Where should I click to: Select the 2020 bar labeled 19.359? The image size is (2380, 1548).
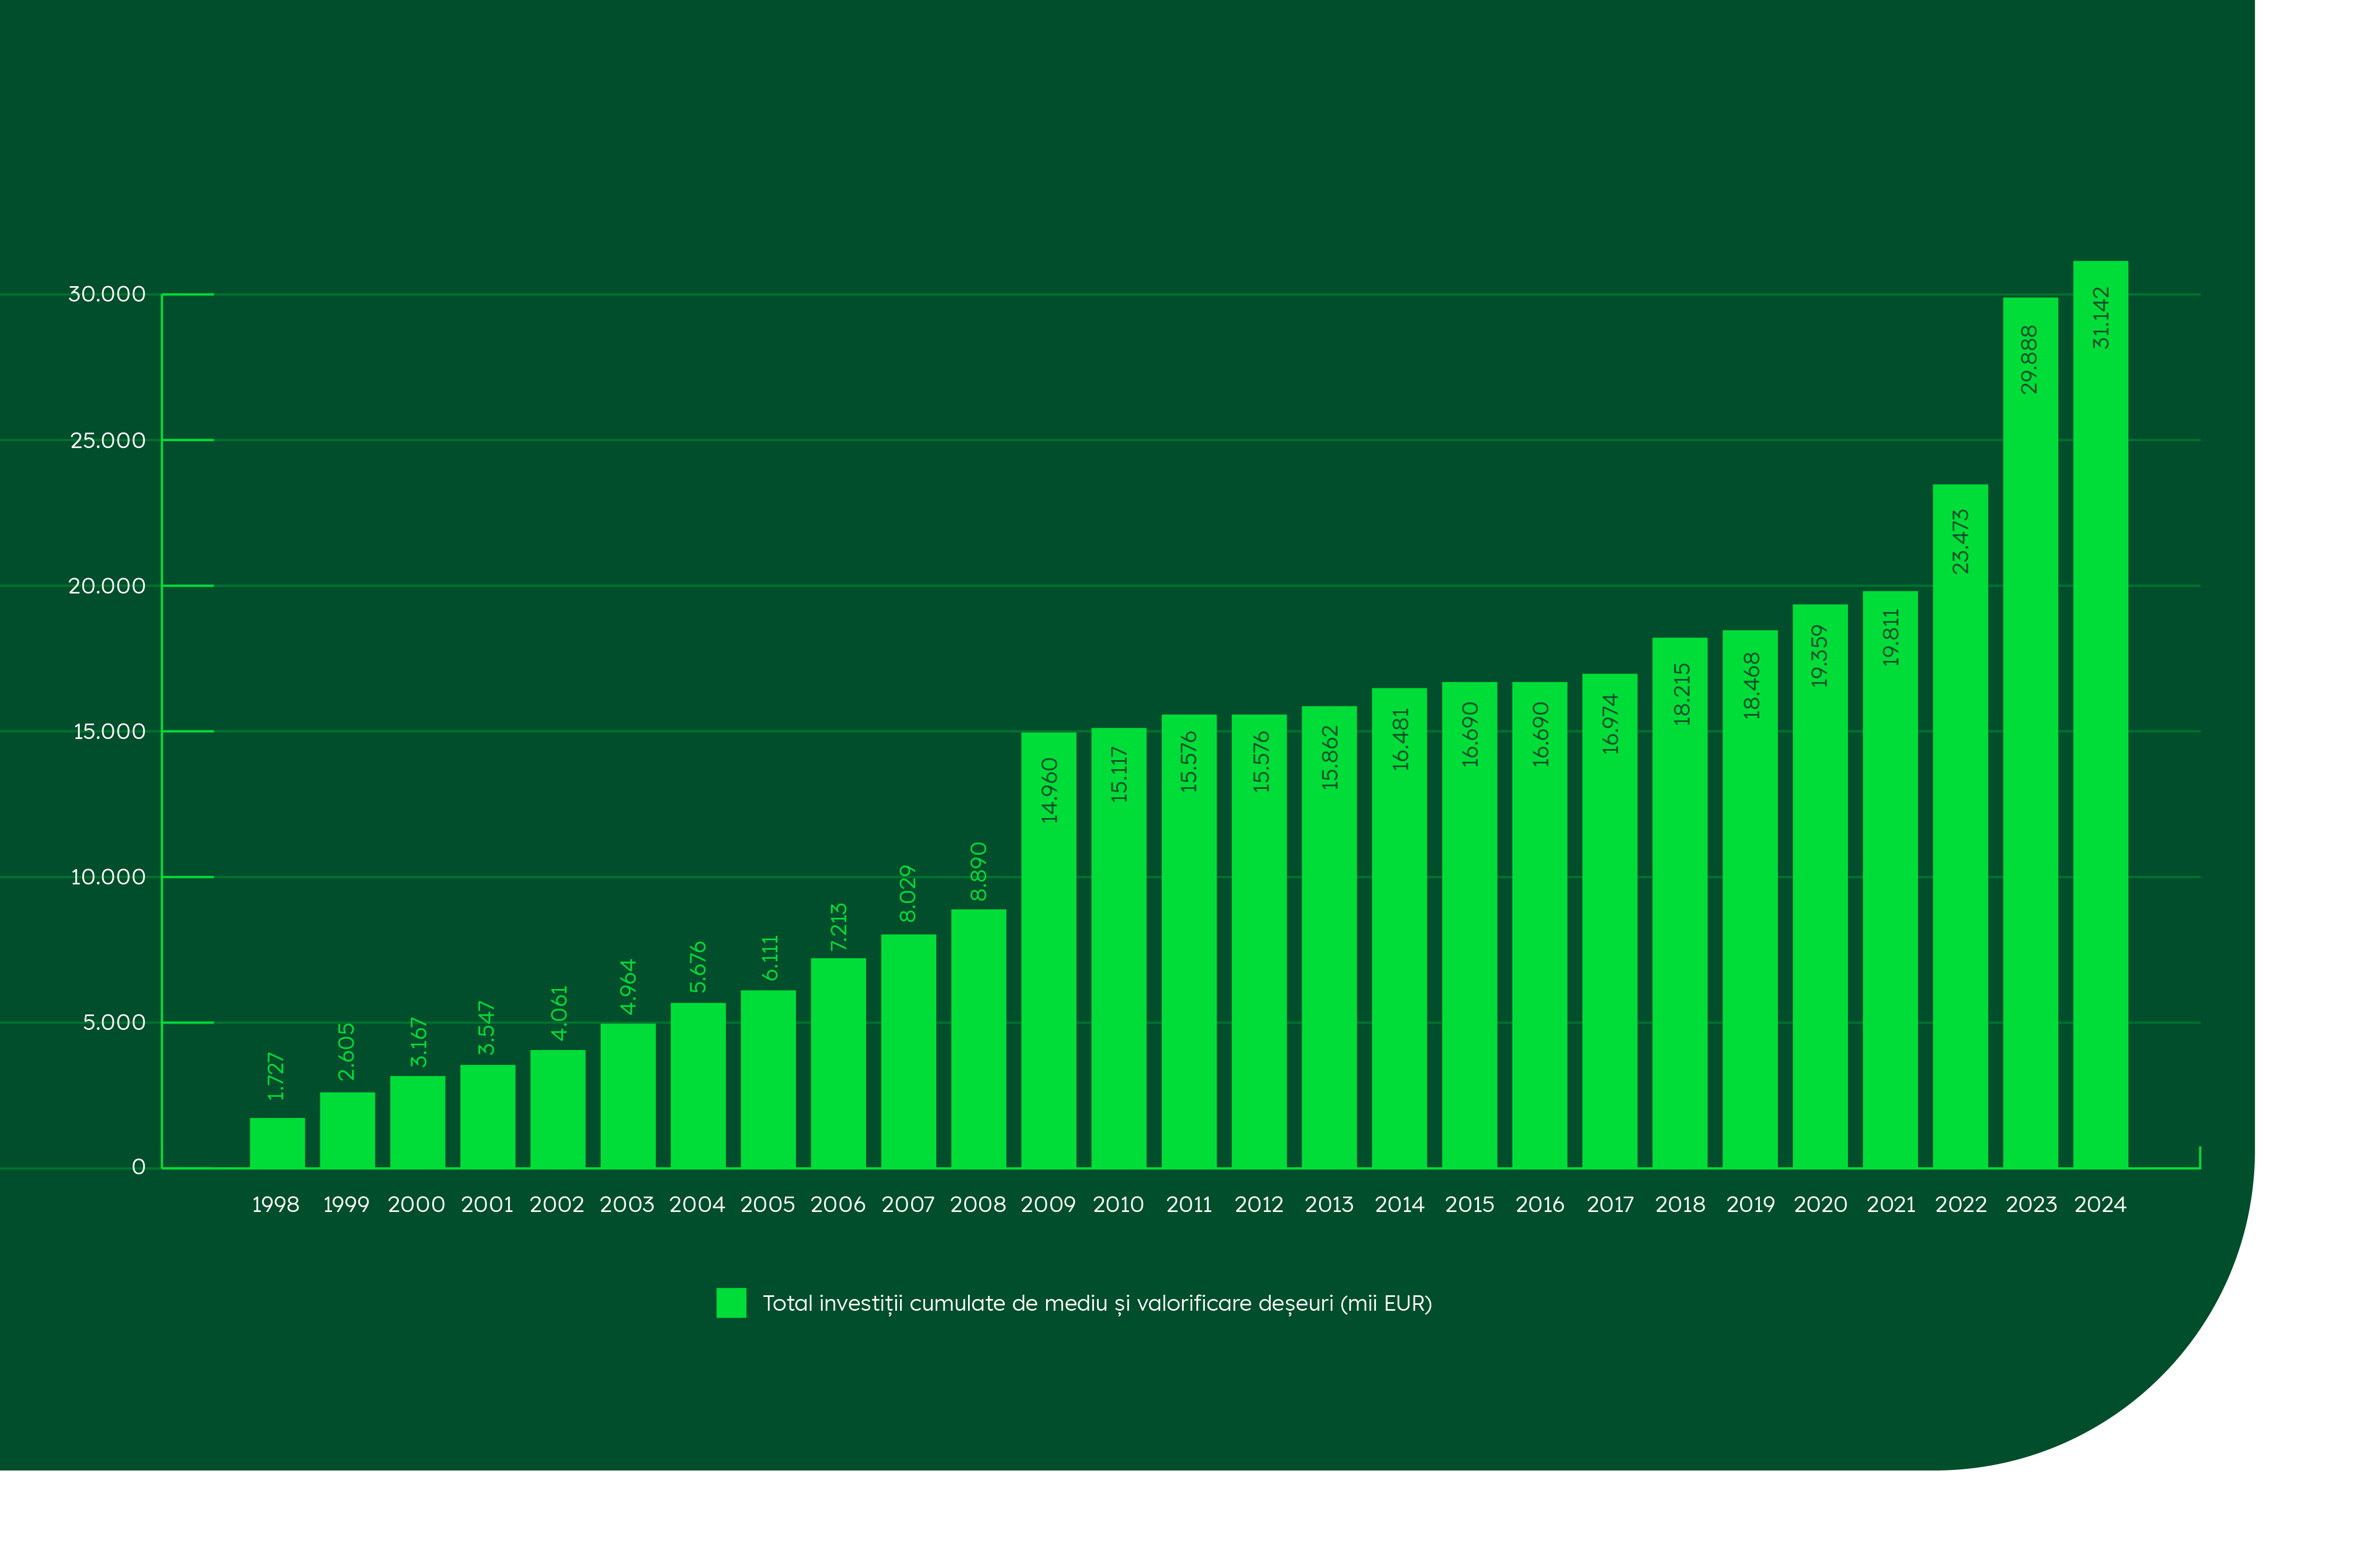coord(1820,885)
